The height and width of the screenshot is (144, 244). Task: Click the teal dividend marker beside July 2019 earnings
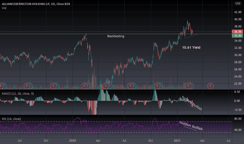tap(31, 86)
